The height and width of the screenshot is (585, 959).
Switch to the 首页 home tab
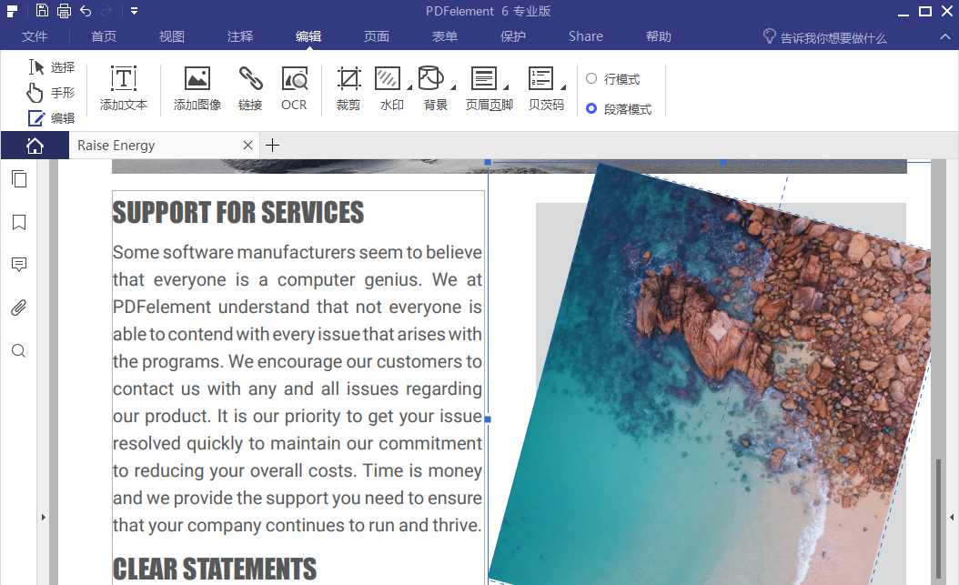point(104,36)
